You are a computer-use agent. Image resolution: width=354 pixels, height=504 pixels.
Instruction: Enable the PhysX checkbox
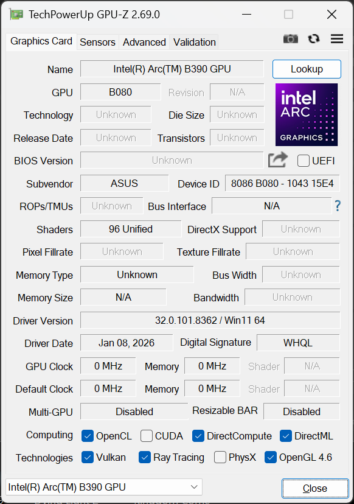220,457
